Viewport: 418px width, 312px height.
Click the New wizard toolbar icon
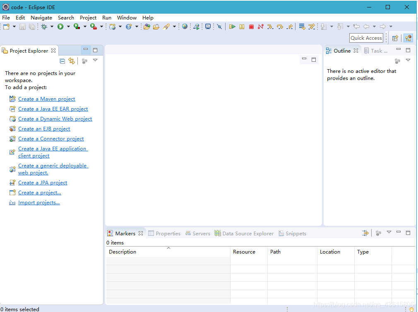pos(6,27)
